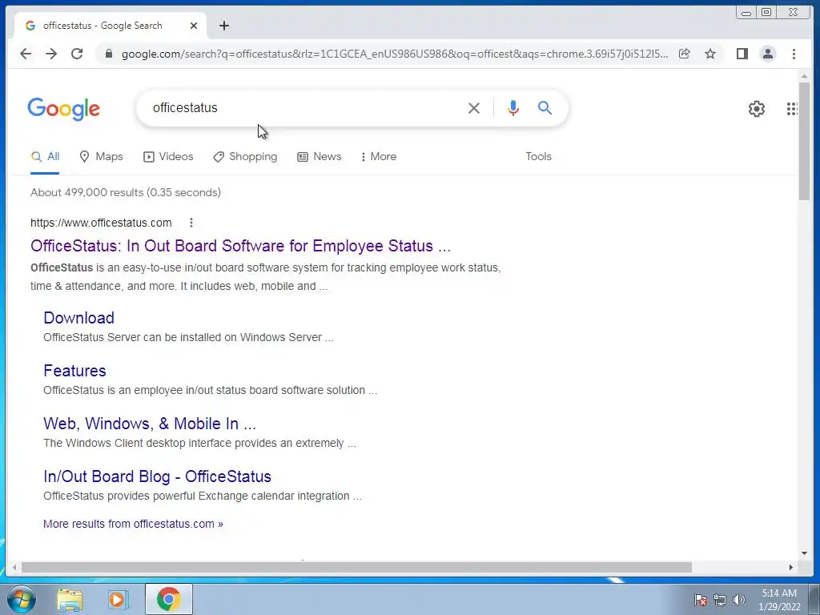
Task: Open a new Chrome tab
Action: (224, 26)
